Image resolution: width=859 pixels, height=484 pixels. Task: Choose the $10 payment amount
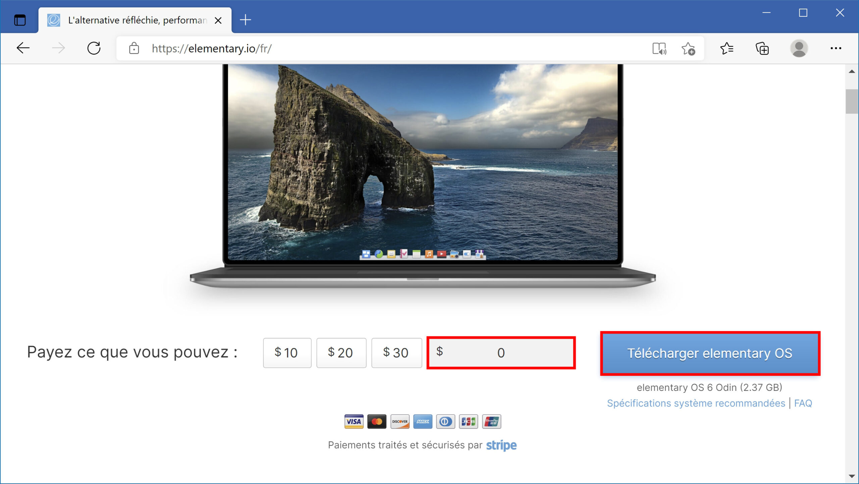click(287, 353)
